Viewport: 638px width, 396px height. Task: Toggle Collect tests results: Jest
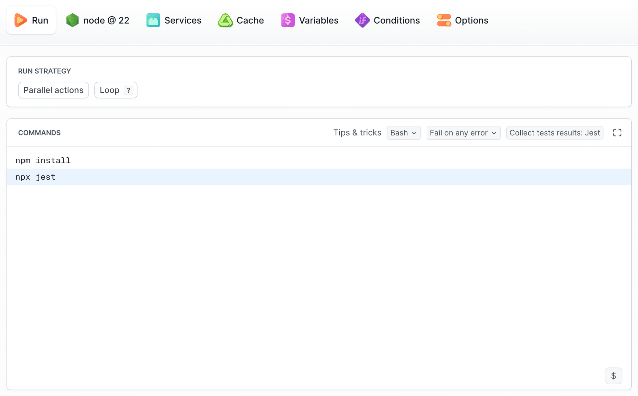(554, 132)
